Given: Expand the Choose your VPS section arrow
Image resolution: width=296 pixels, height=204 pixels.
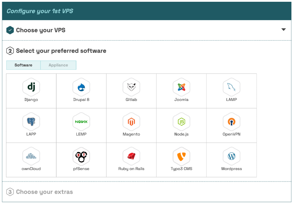Looking at the screenshot, I should pos(283,30).
